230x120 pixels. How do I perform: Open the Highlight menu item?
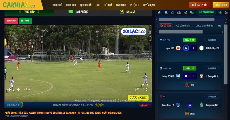coord(71,5)
